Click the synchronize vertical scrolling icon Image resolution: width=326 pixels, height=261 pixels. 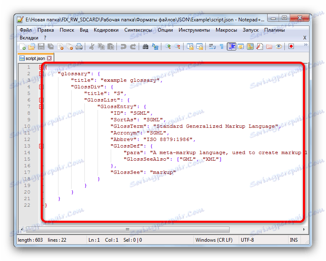coord(190,46)
